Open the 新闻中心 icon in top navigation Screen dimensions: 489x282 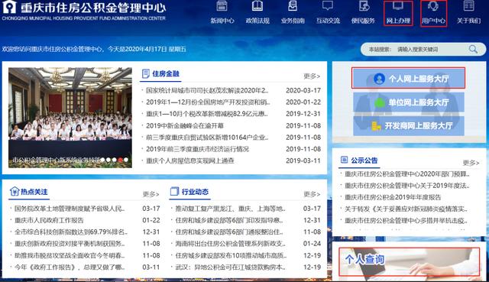(x=222, y=6)
